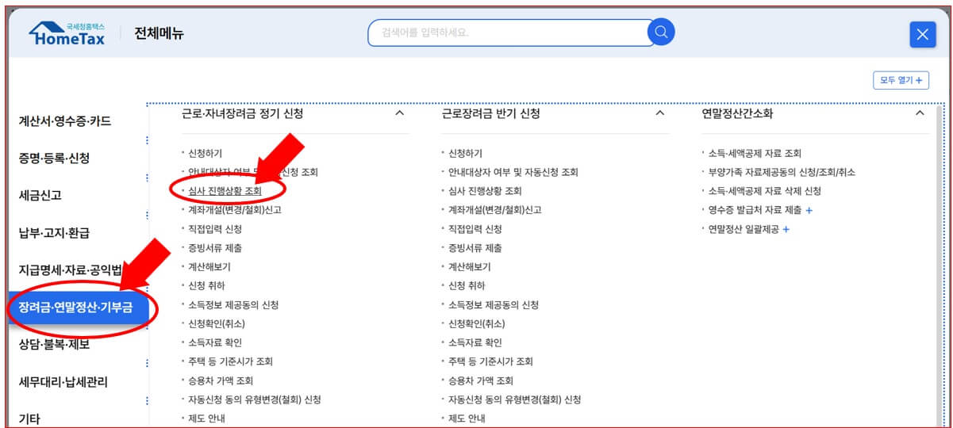
Task: Open 심사 진행상황 조회 under 반기 신청
Action: 485,191
